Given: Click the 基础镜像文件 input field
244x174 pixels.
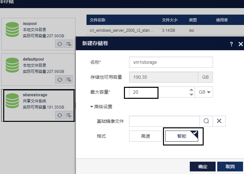Looking at the screenshot, I should 164,121.
